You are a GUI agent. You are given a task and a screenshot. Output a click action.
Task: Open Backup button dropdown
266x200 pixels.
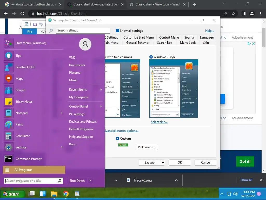click(163, 162)
